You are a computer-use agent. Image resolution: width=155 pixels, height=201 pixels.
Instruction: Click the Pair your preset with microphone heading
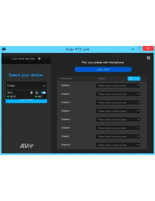[103, 62]
